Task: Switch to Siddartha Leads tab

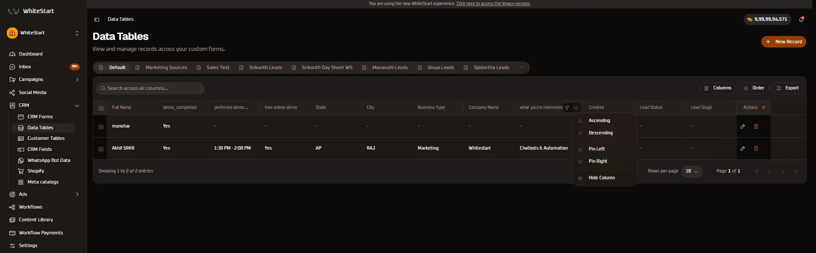Action: (486, 67)
